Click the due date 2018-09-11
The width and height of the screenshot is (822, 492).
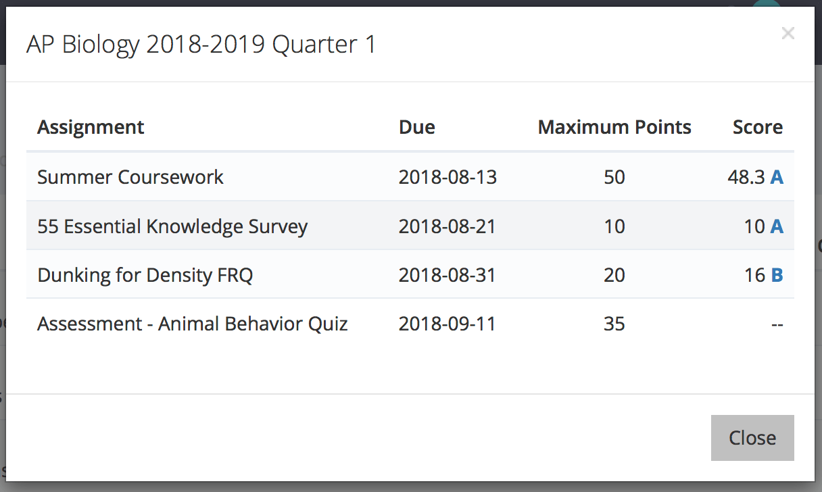click(448, 324)
